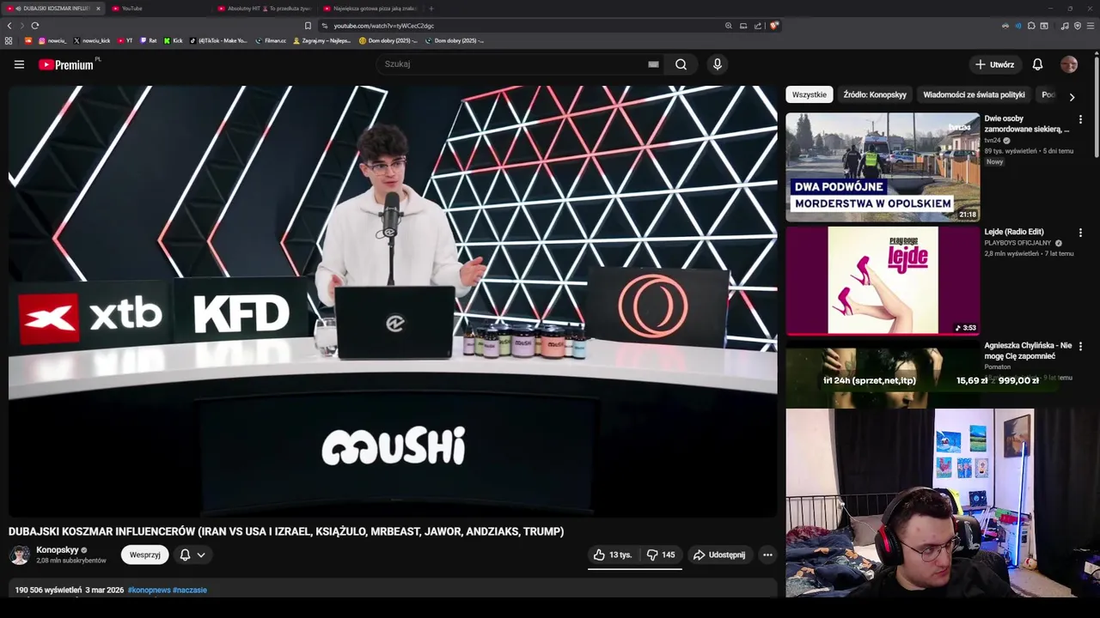Open the browser extensions puzzle icon
This screenshot has height=618, width=1100.
(x=1031, y=26)
